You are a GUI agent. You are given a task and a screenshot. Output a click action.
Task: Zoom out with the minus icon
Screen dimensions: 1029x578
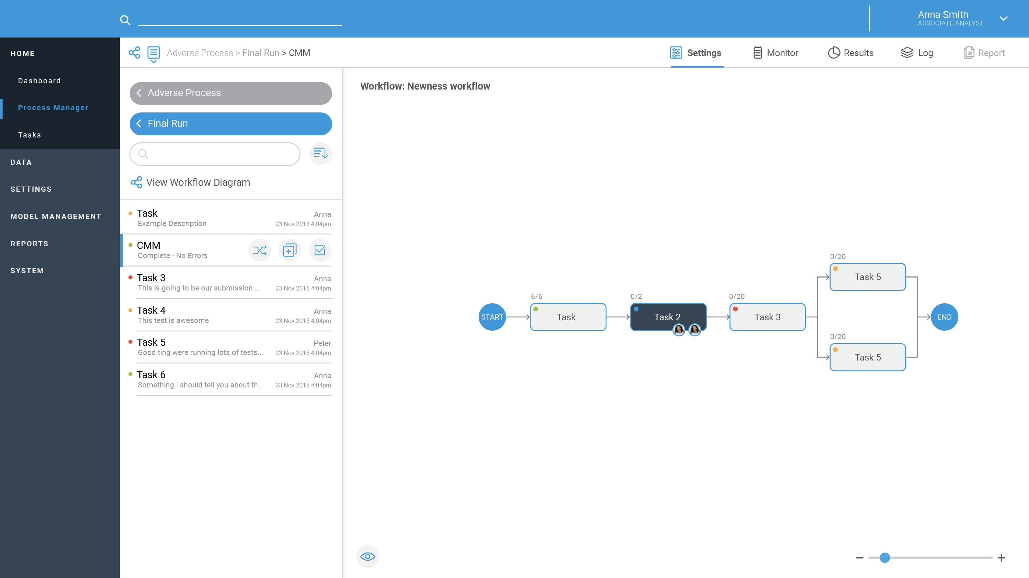tap(860, 558)
